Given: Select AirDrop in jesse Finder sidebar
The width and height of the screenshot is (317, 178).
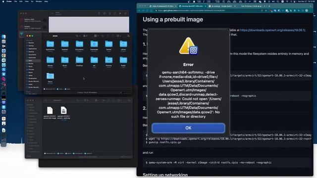Looking at the screenshot, I should pos(31,46).
